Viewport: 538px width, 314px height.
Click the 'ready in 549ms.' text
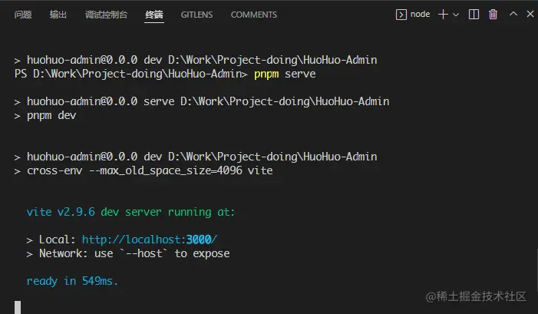pyautogui.click(x=72, y=281)
